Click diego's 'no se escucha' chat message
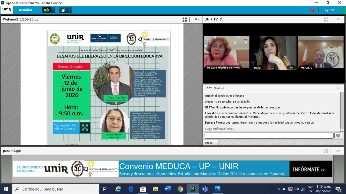The image size is (346, 194). [x=228, y=101]
